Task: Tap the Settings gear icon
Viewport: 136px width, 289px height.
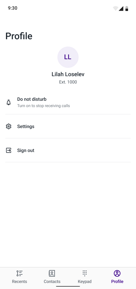Action: 9,126
